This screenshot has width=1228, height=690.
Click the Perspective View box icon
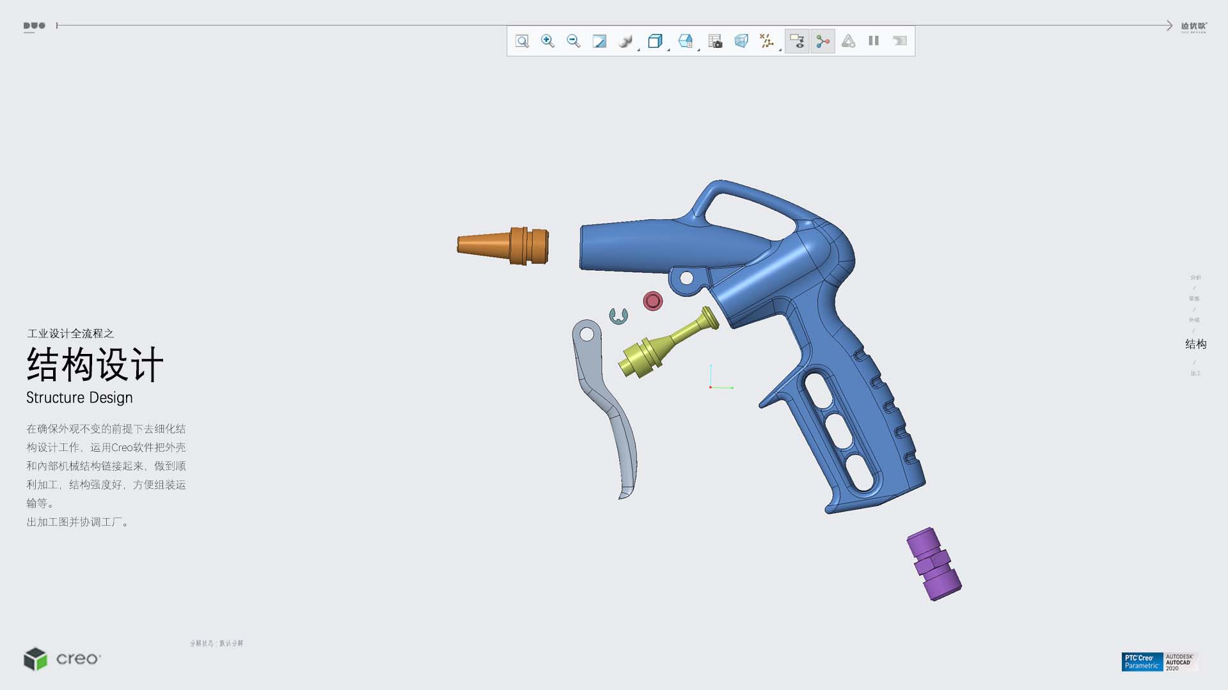click(x=741, y=41)
